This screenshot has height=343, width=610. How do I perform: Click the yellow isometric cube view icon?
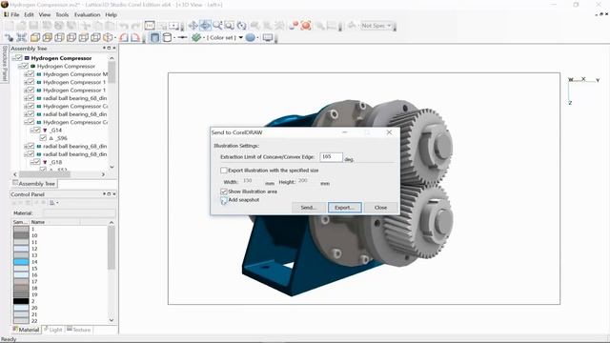pos(35,38)
